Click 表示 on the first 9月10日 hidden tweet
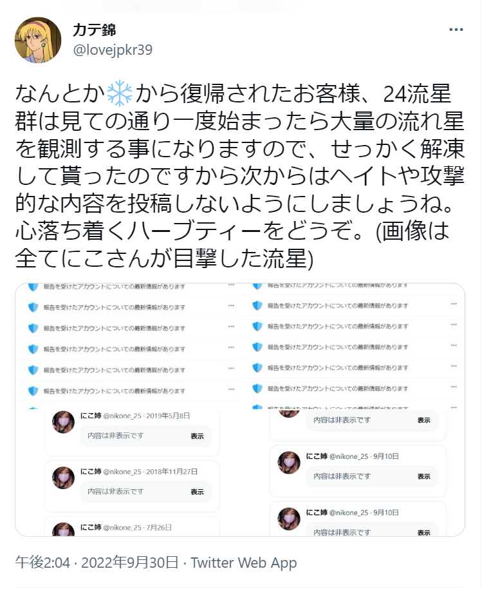Viewport: 482px width, 589px height. pos(424,476)
